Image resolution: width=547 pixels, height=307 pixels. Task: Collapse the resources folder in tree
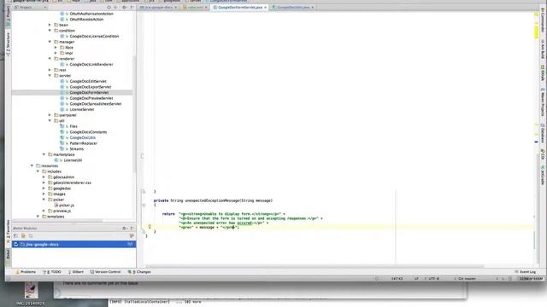pos(32,165)
